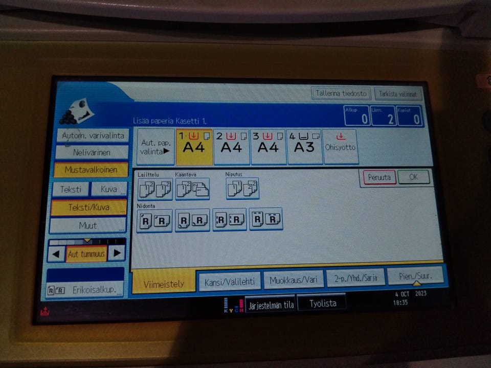Image resolution: width=491 pixels, height=368 pixels.
Task: Open the Työlista job list
Action: pyautogui.click(x=323, y=303)
